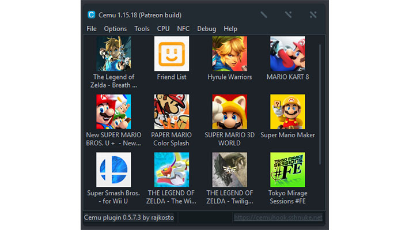Click the 'Friend List' label text
The width and height of the screenshot is (409, 230).
coord(172,77)
